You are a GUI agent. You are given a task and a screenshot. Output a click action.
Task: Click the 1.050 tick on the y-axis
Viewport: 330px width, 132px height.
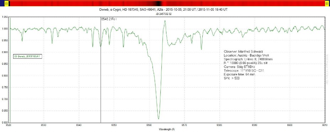[x=5, y=17]
